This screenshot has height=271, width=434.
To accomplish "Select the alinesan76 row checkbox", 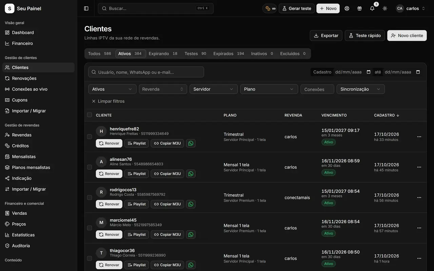I will click(x=90, y=167).
